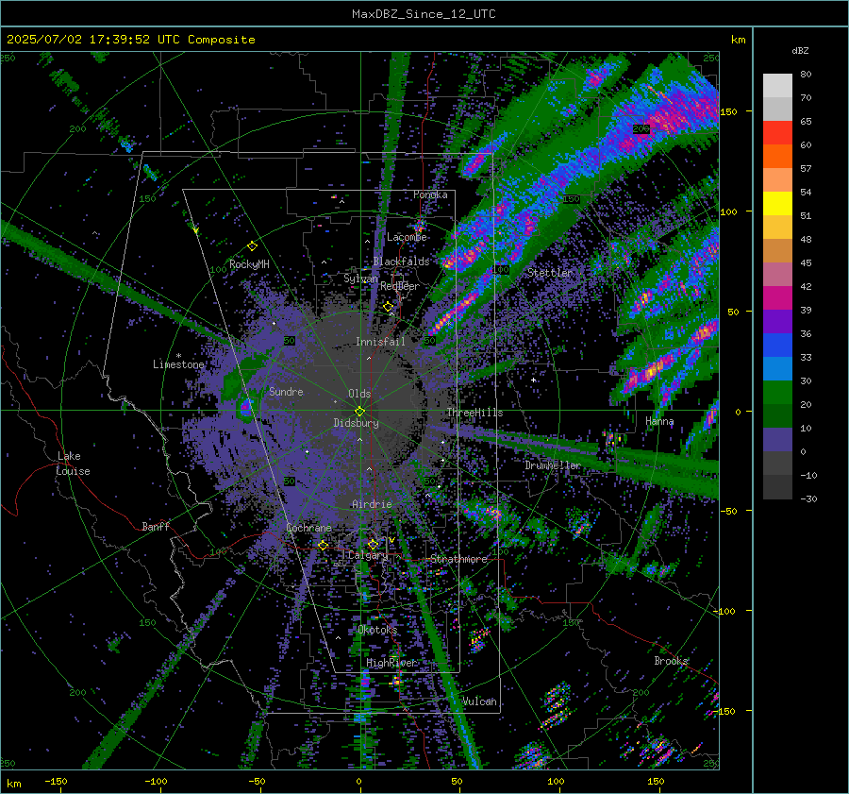Select the top light gray 70–80 dBZ swatch
This screenshot has width=849, height=794.
point(777,86)
